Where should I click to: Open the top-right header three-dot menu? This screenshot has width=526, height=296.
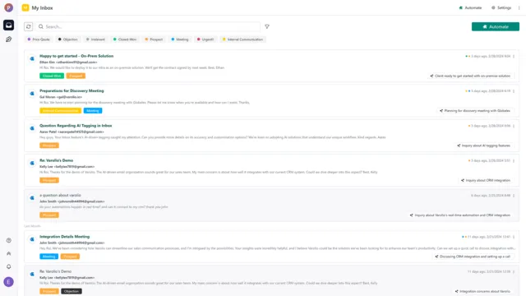coord(519,7)
